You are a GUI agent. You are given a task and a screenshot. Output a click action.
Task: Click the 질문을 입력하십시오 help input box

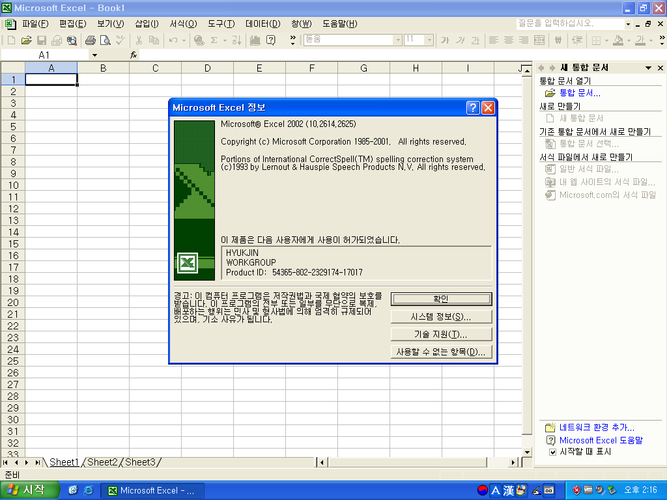pos(571,24)
